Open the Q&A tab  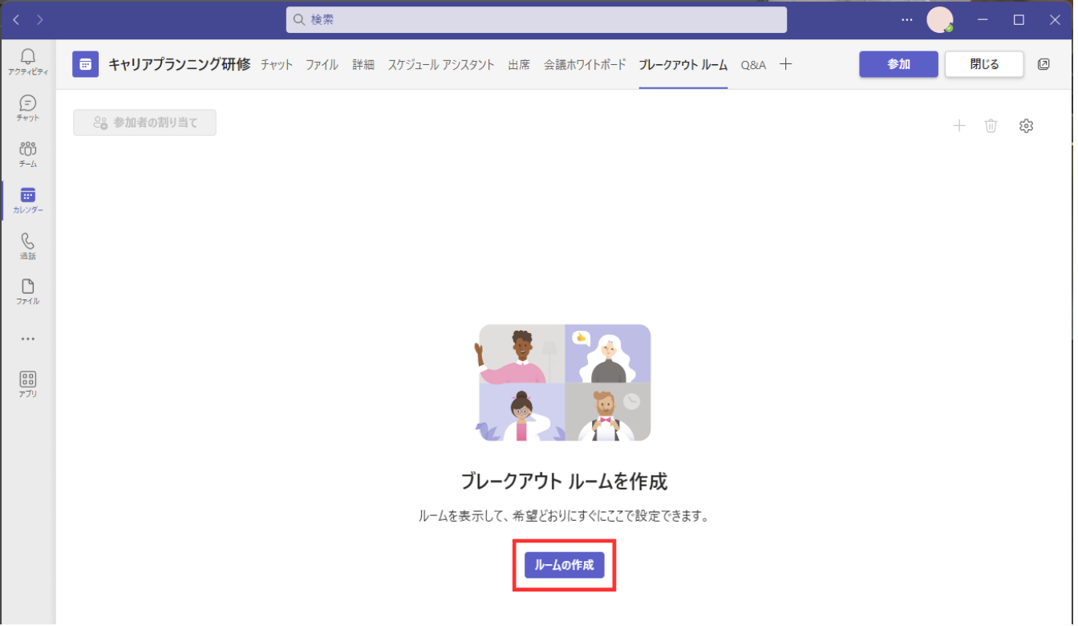pos(753,65)
